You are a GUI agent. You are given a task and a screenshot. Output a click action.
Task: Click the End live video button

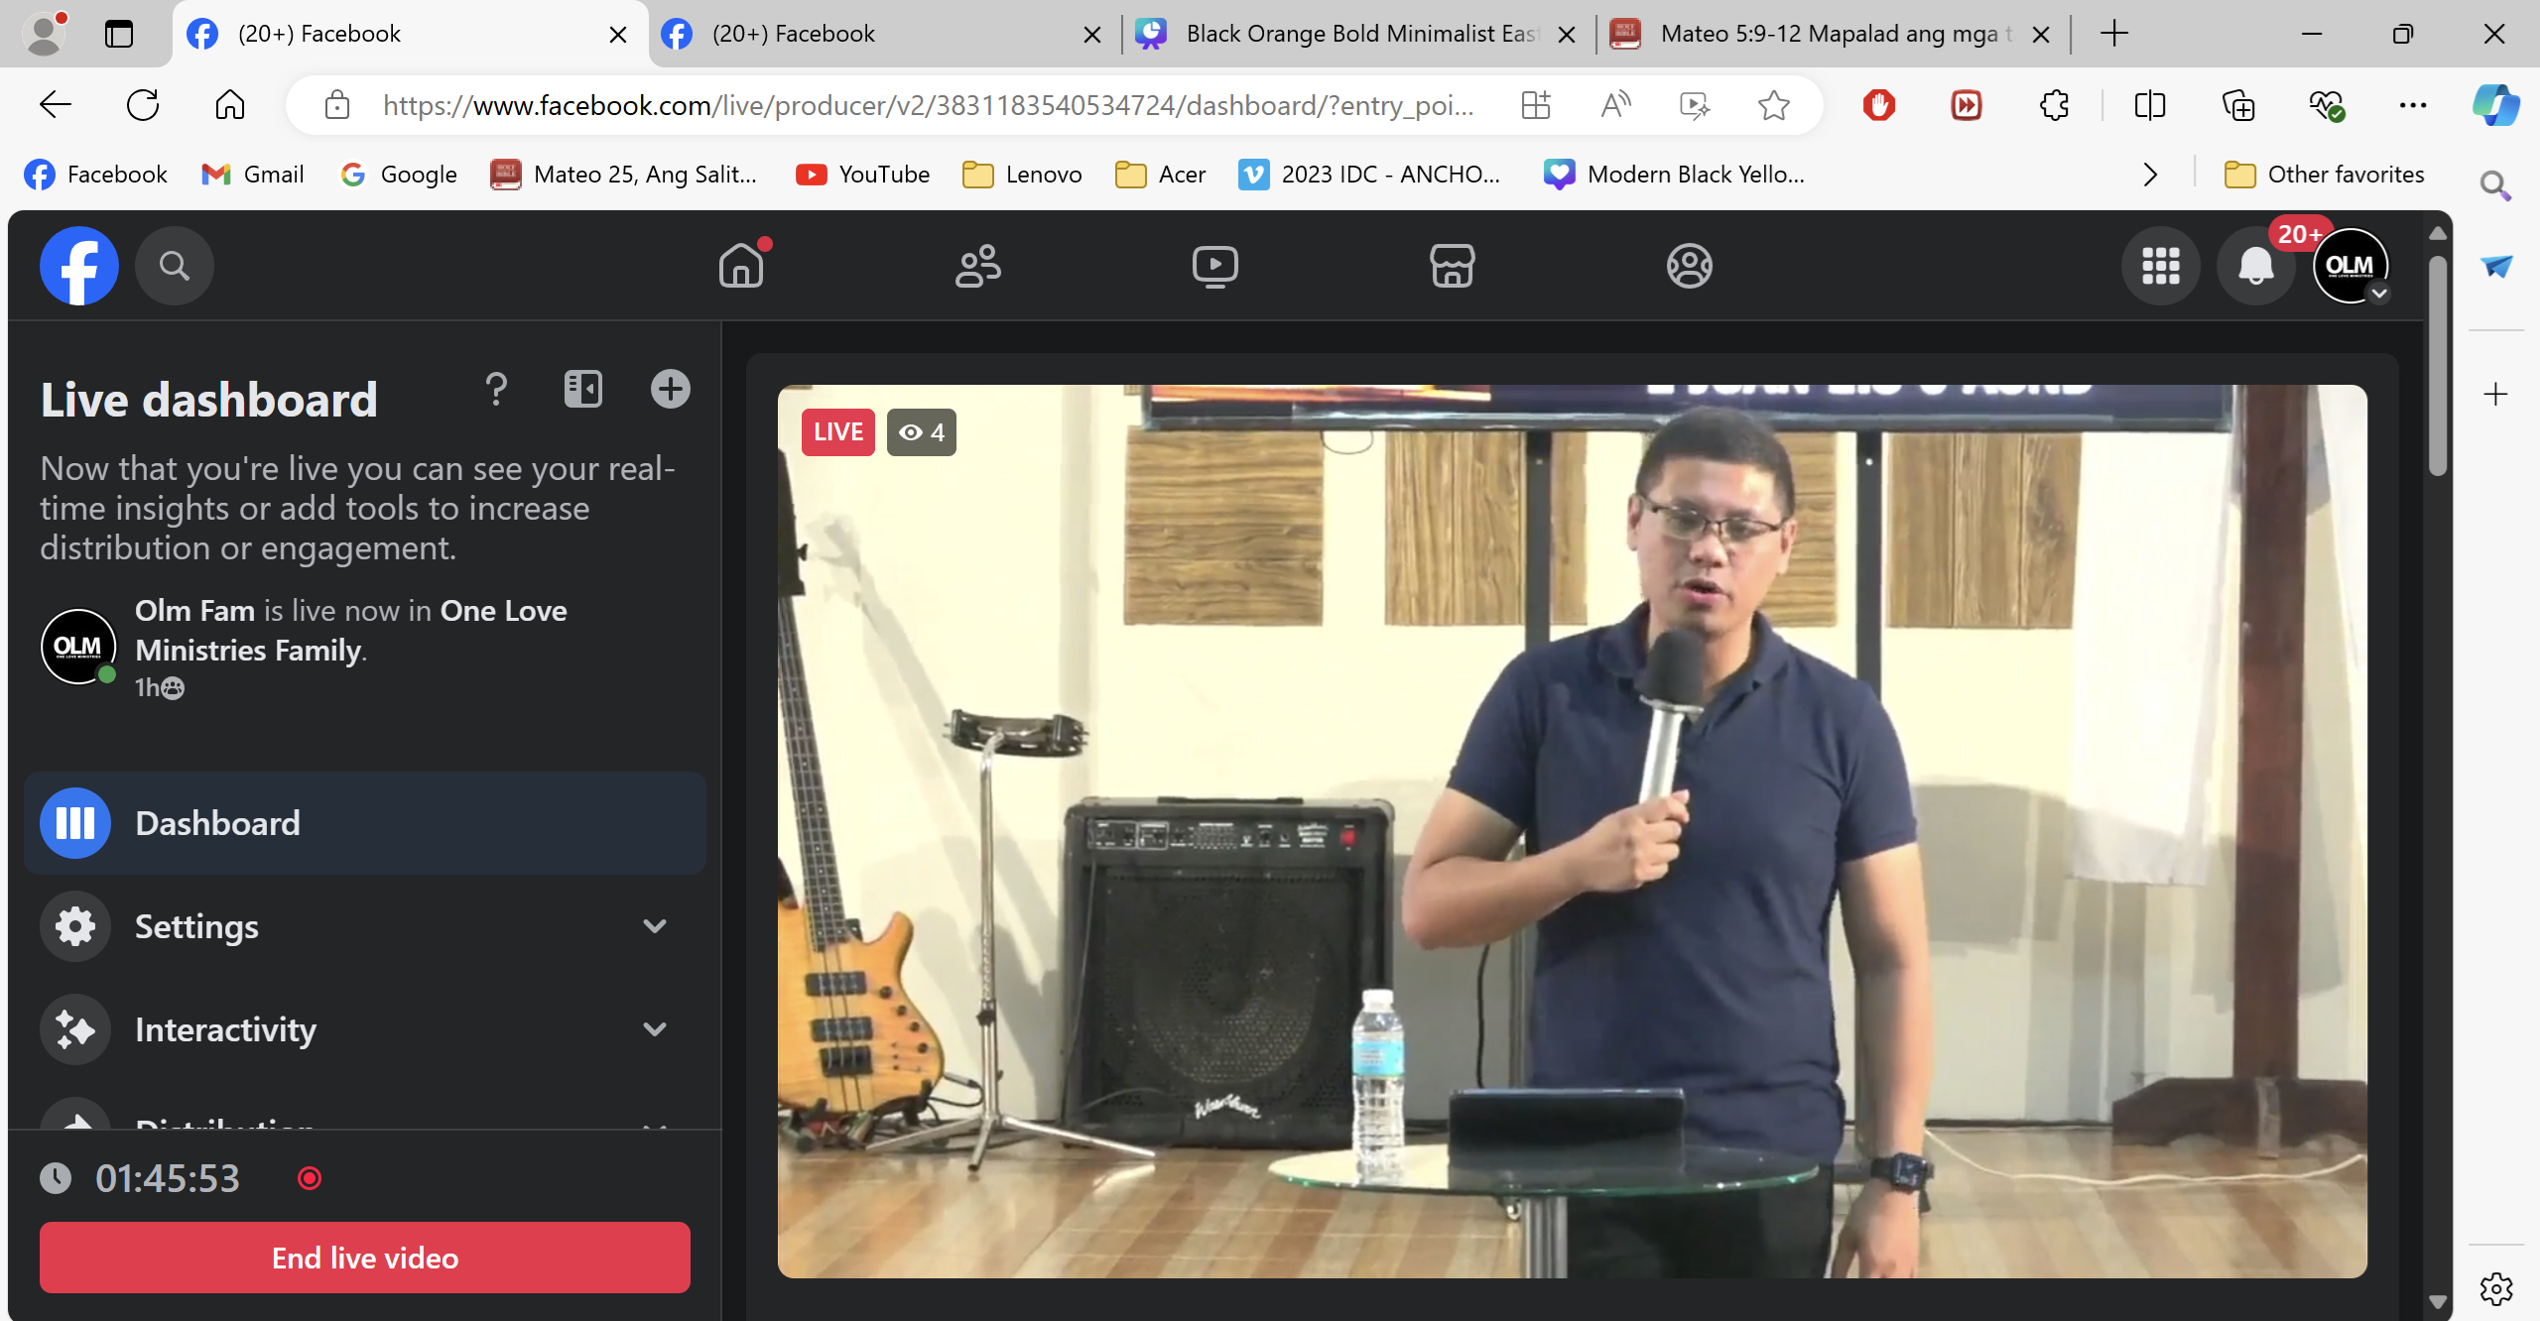(x=364, y=1258)
